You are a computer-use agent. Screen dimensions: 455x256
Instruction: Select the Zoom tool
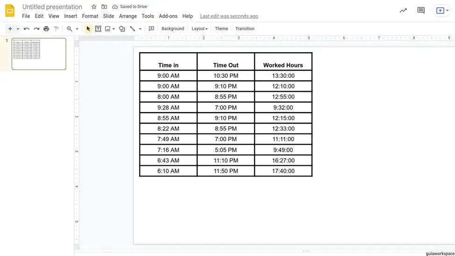(x=70, y=29)
